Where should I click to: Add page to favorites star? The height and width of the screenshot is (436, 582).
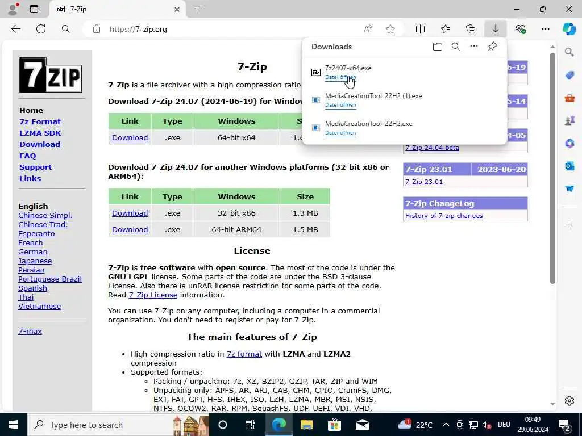tap(390, 29)
